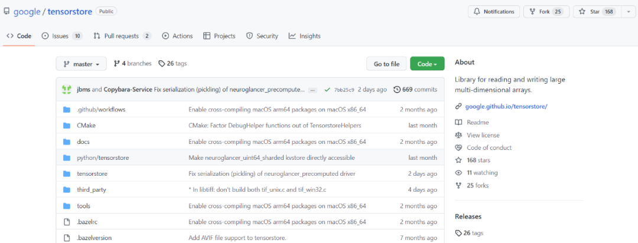View the 4 branches link
This screenshot has height=243, width=638.
pyautogui.click(x=133, y=63)
